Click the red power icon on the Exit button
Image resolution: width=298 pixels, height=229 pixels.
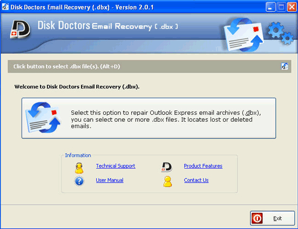coord(257,218)
